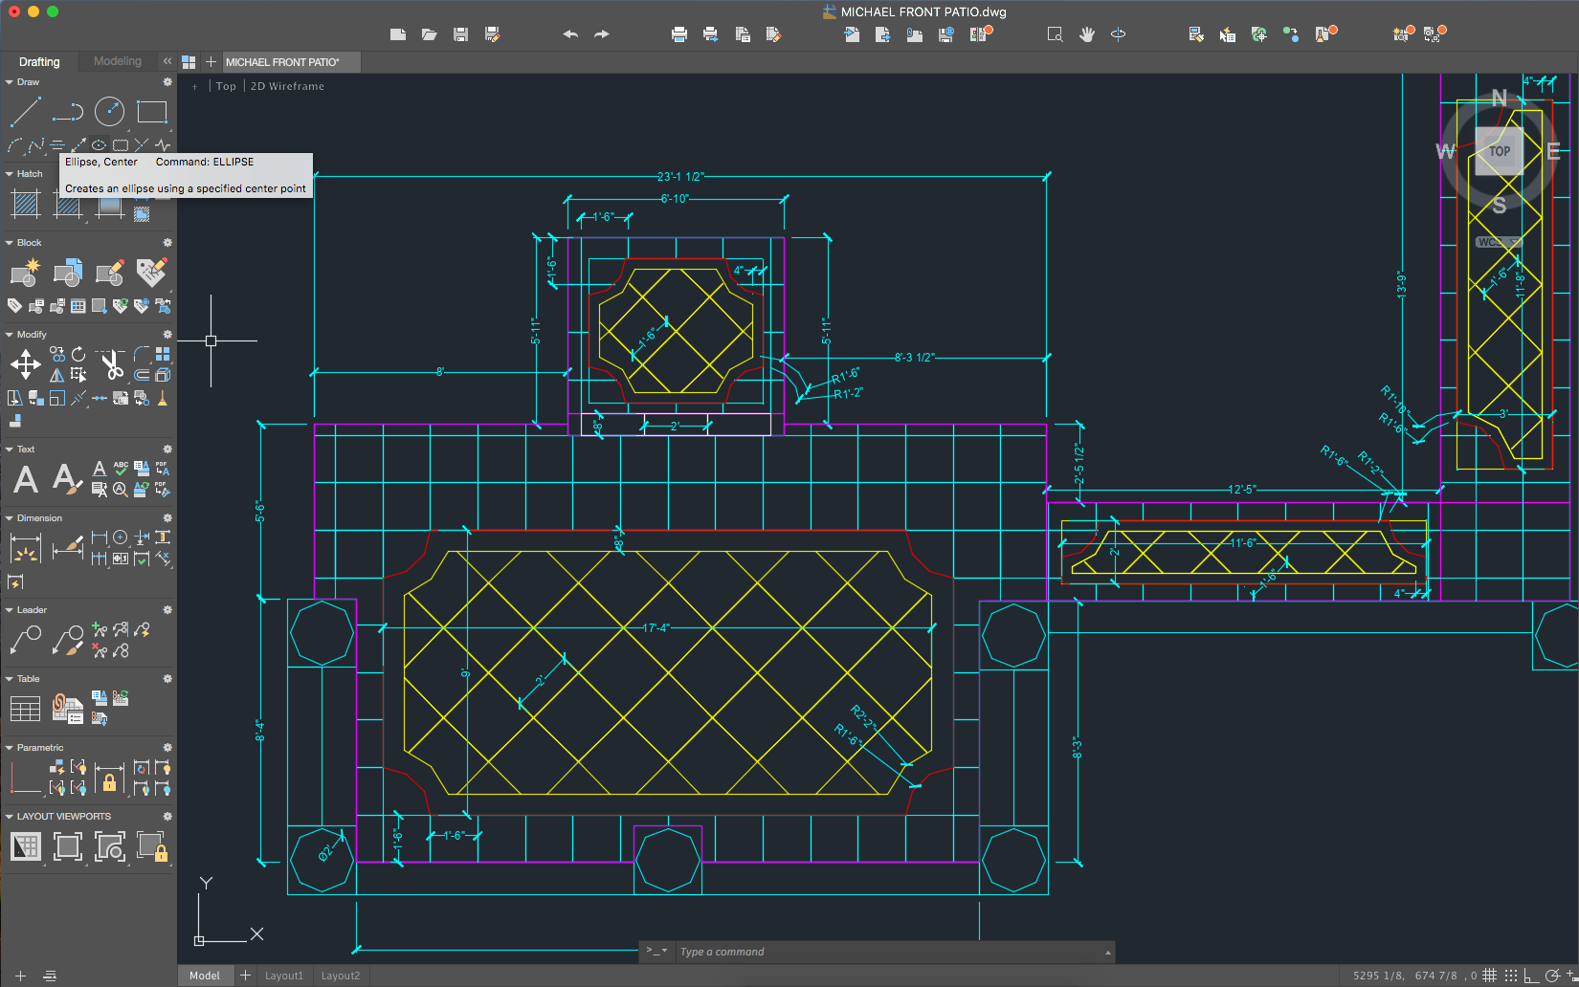
Task: Toggle polar tracking in status bar
Action: pyautogui.click(x=1552, y=976)
